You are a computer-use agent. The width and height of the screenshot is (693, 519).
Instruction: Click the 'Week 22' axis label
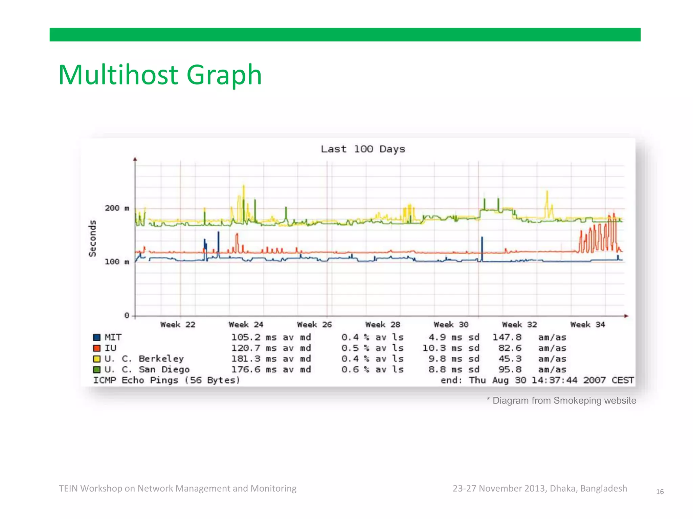[178, 324]
